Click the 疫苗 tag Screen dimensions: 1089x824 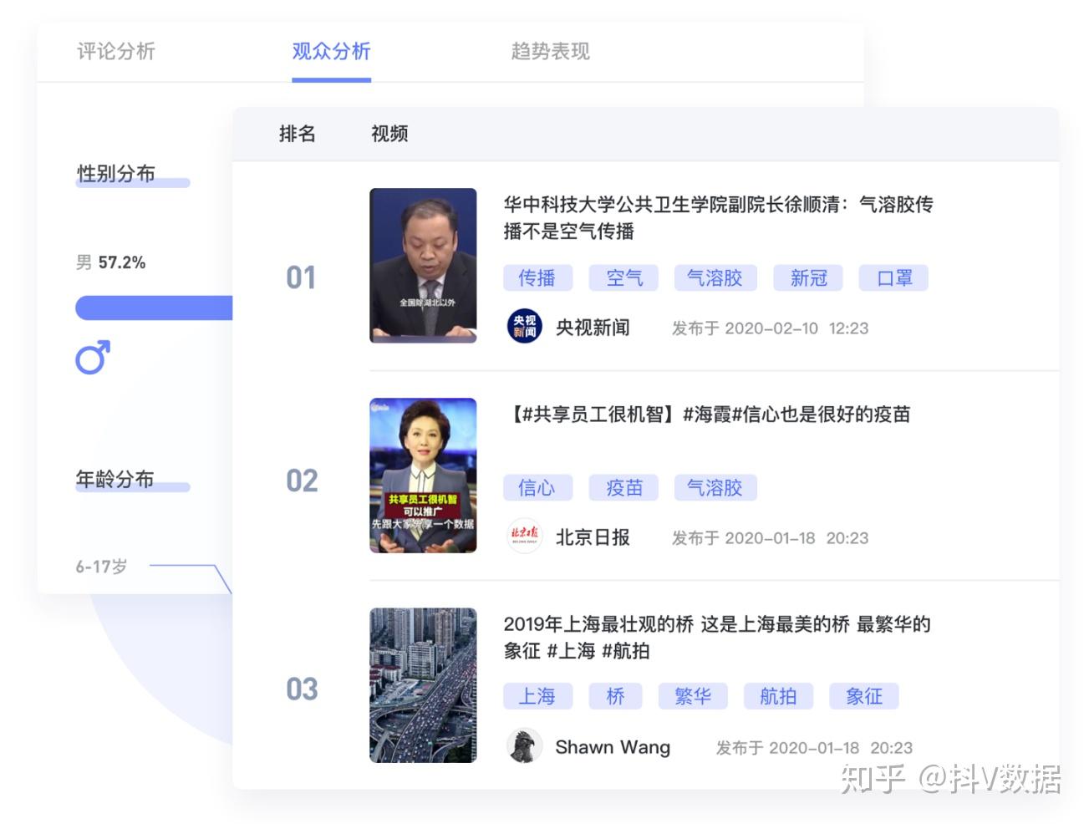point(623,488)
